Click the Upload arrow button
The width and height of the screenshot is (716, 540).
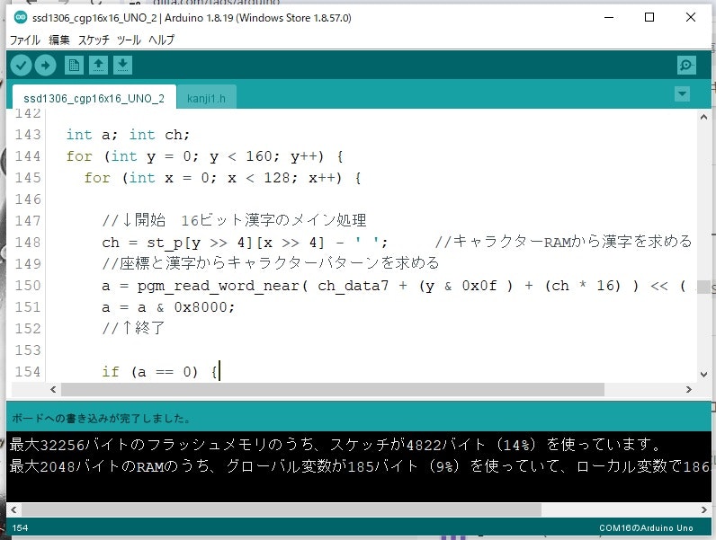coord(45,66)
